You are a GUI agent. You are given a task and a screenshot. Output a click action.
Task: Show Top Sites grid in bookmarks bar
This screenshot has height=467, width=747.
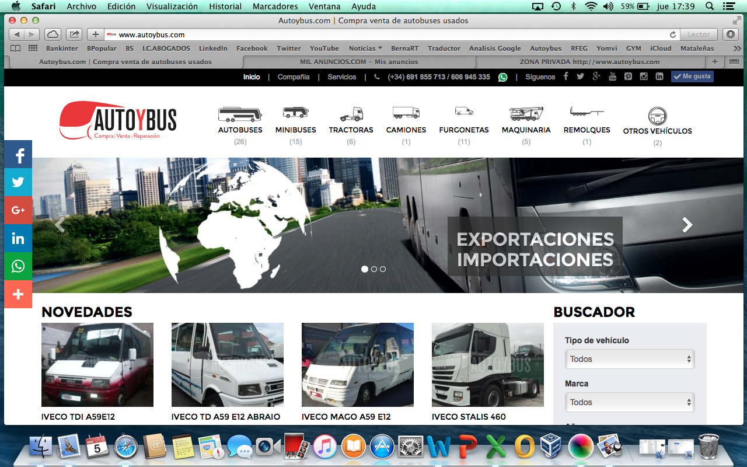(x=33, y=48)
